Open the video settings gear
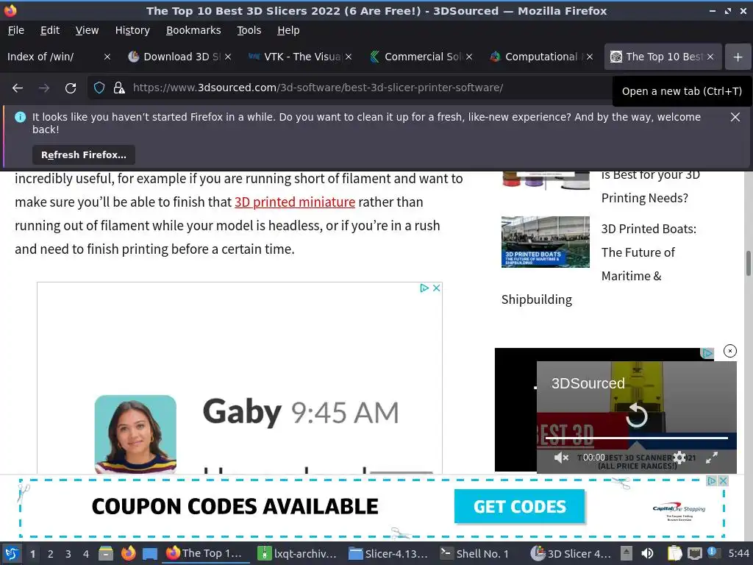Viewport: 753px width, 565px height. tap(679, 458)
